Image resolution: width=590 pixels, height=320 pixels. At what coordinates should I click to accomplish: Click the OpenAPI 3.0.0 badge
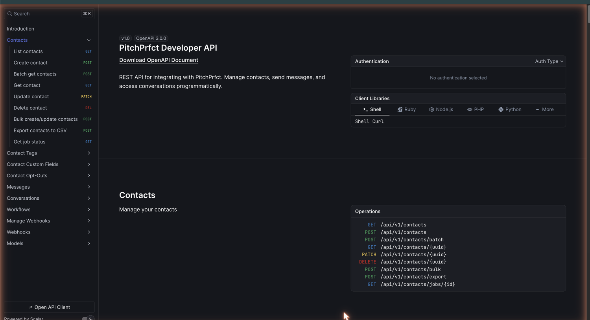151,38
